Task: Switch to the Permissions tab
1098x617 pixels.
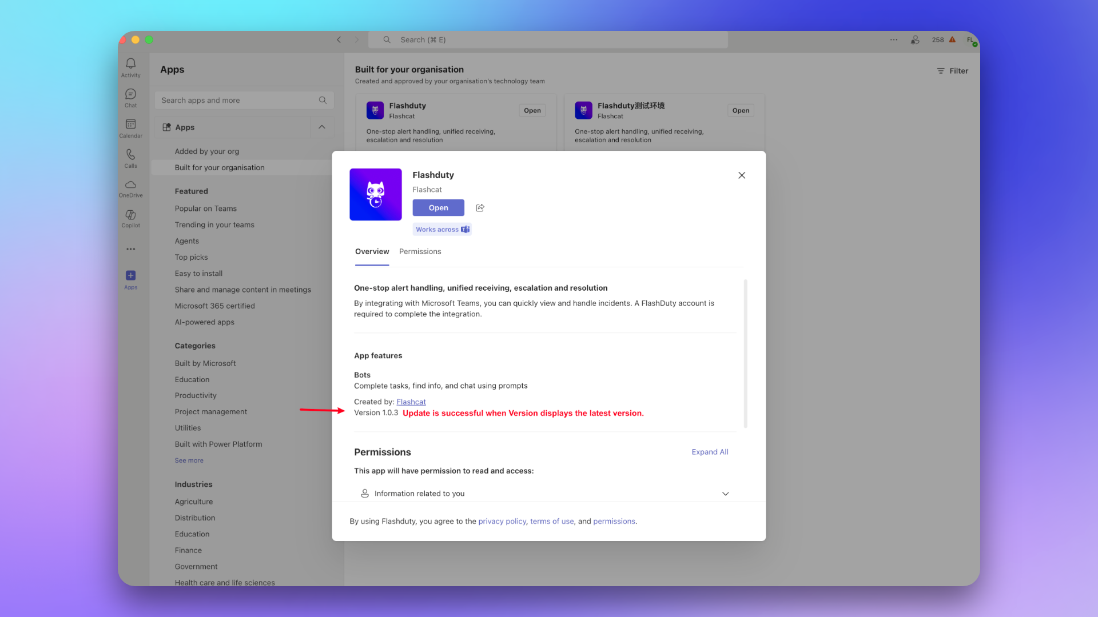Action: pos(420,251)
